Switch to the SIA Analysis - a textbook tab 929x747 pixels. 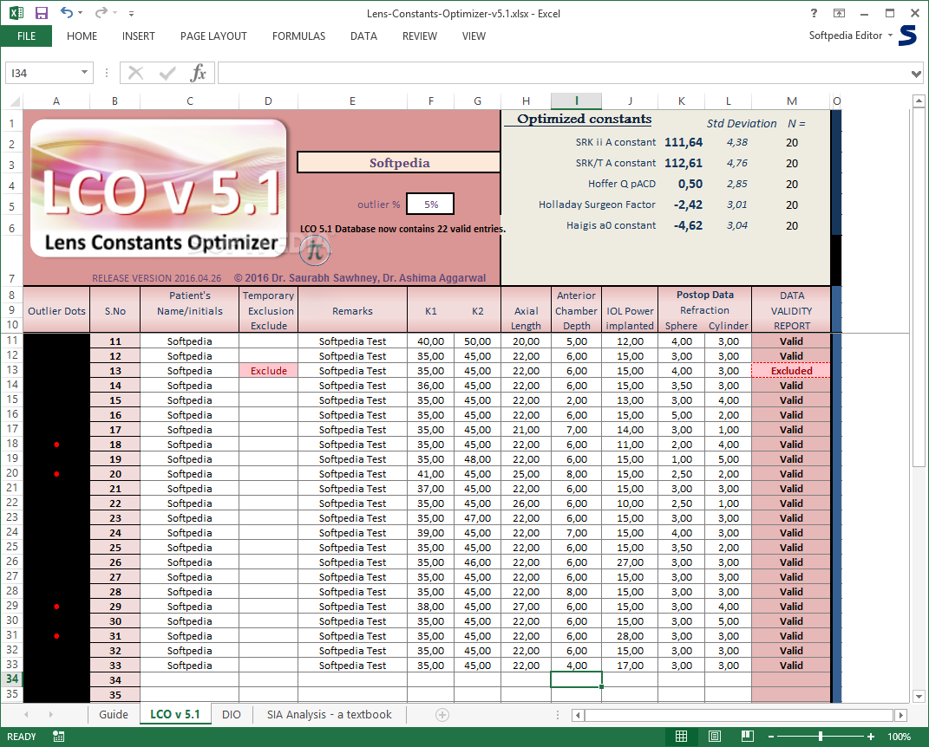[x=330, y=714]
